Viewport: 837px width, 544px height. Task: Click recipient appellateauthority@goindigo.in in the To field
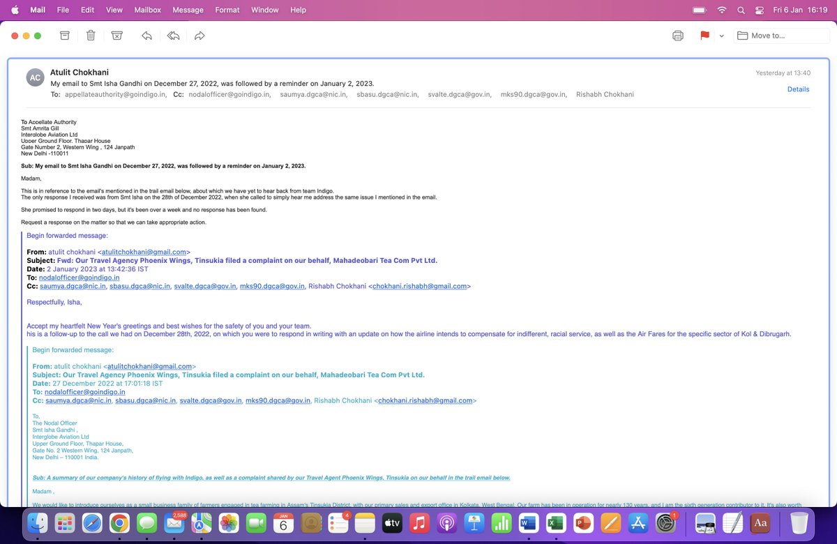pyautogui.click(x=115, y=94)
